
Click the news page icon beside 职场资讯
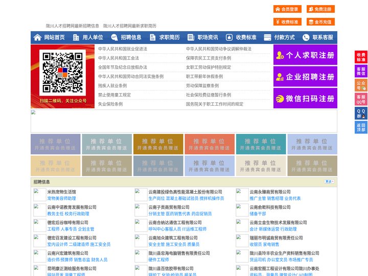tap(191, 37)
